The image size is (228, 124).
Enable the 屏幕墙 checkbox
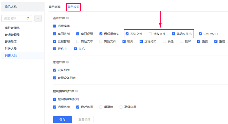click(x=101, y=107)
